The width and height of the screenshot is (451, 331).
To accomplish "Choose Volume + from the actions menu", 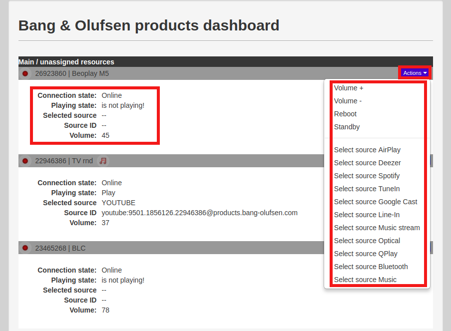I will tap(349, 88).
